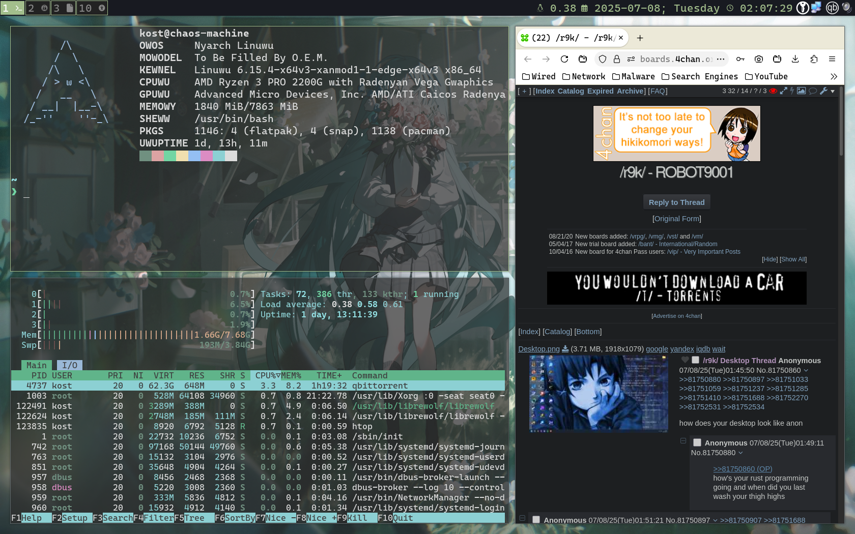855x534 pixels.
Task: Click the 4chan X fullscreen arrows icon
Action: click(784, 91)
